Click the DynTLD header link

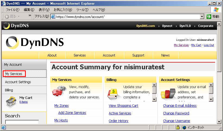tap(185, 26)
